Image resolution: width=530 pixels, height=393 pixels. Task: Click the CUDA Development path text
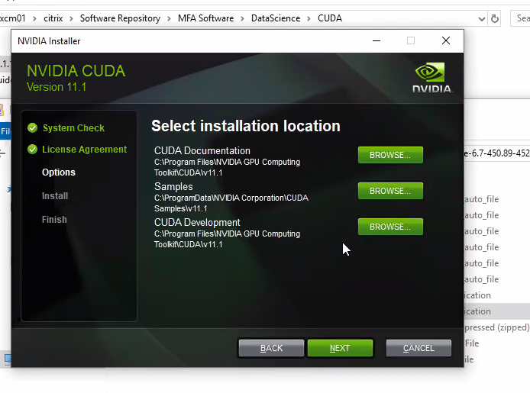227,239
